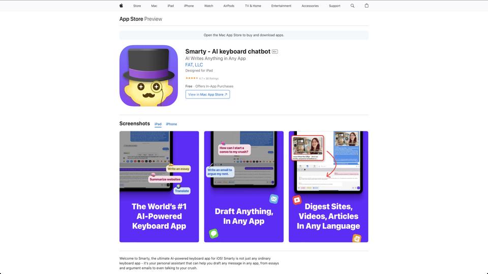Open the TV & Home menu
This screenshot has height=274, width=488.
253,6
